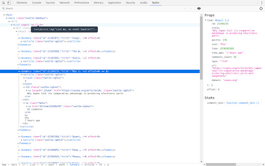This screenshot has width=265, height=166.
Task: Switch to the Performance tab
Action: [82, 3]
